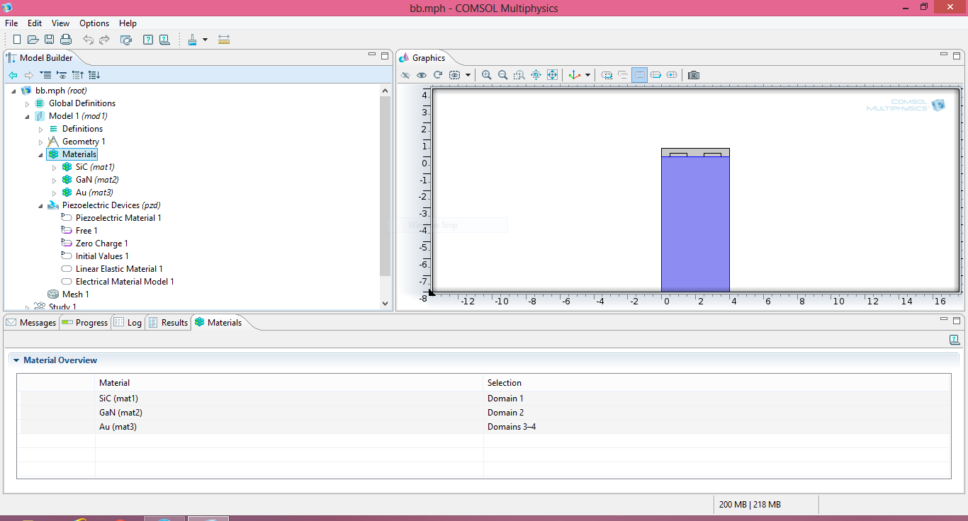Activate the Zoom Box tool
Screen dimensions: 968x521
click(x=519, y=75)
